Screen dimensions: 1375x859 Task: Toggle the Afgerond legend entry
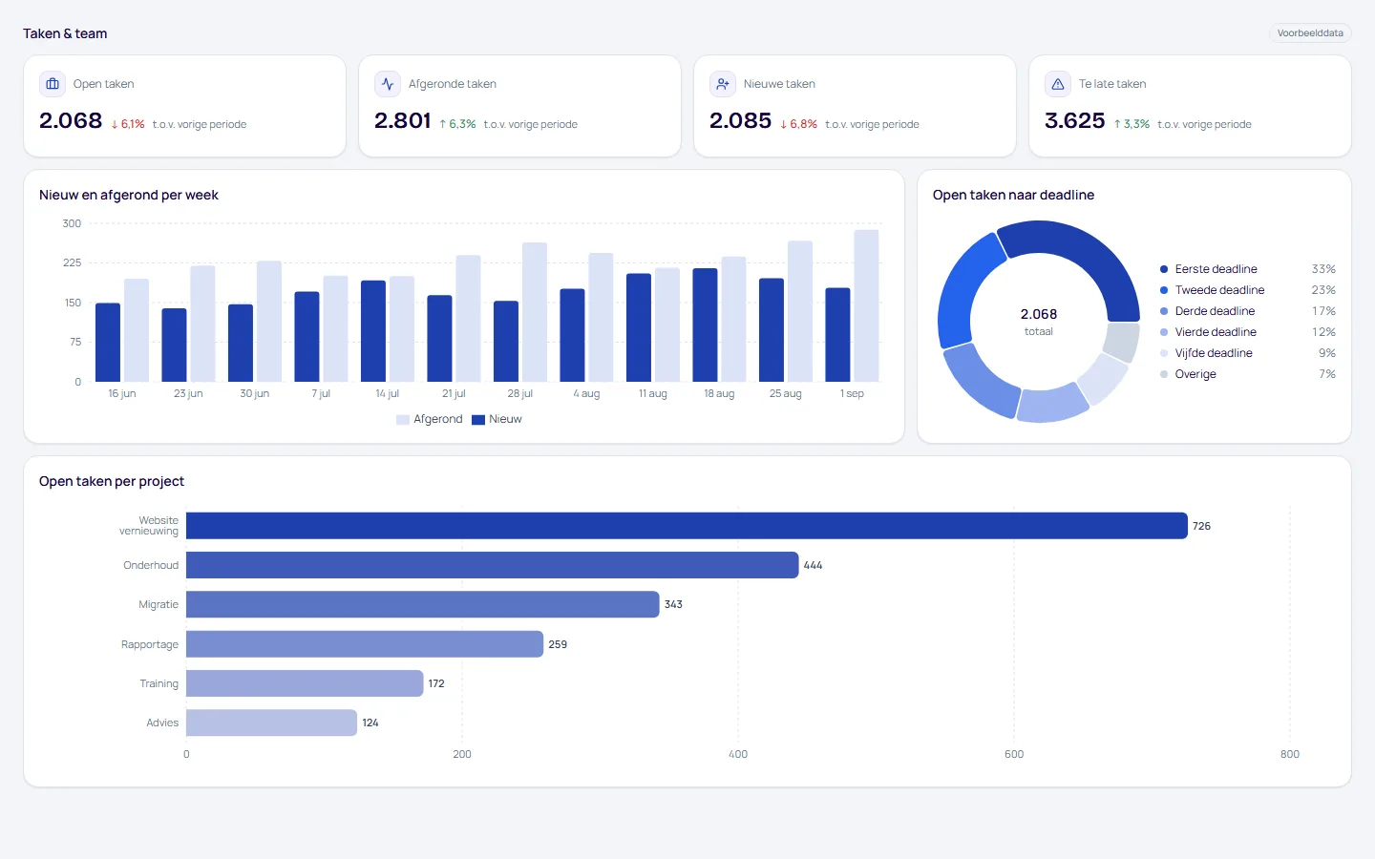pyautogui.click(x=430, y=419)
